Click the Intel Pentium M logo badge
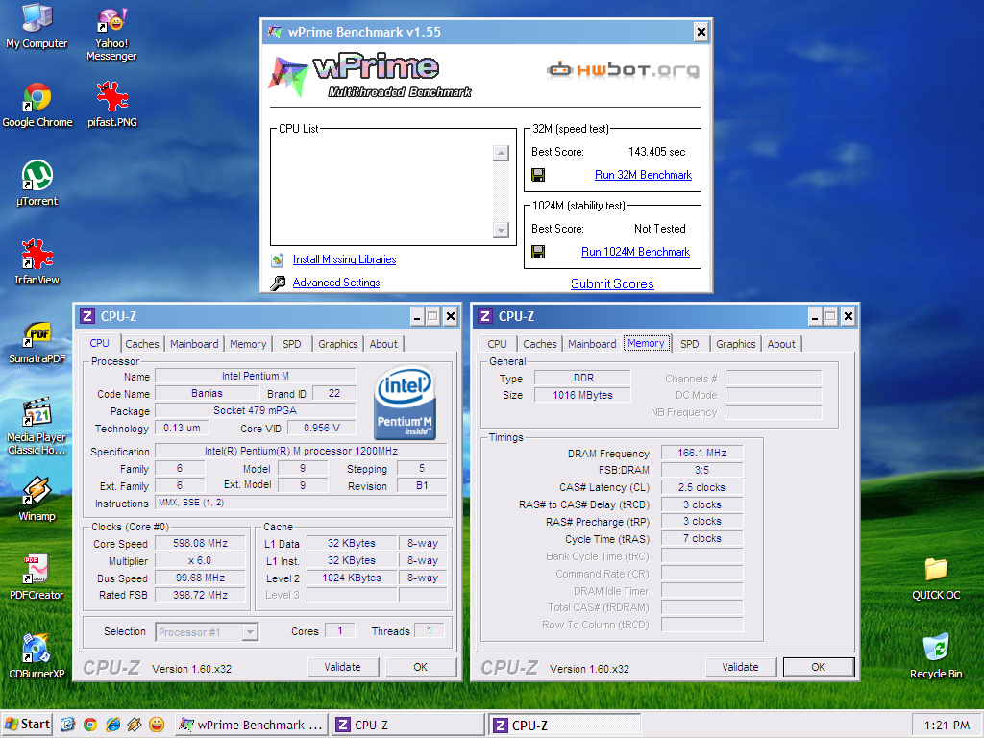Screen dimensions: 984x738 (405, 403)
